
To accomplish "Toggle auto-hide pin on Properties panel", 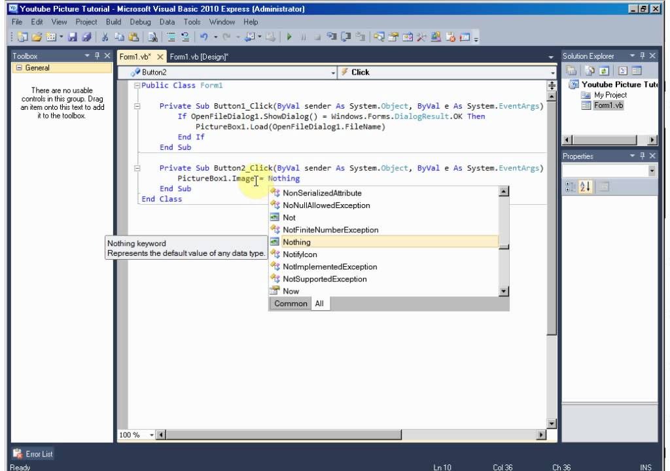I will pos(643,156).
